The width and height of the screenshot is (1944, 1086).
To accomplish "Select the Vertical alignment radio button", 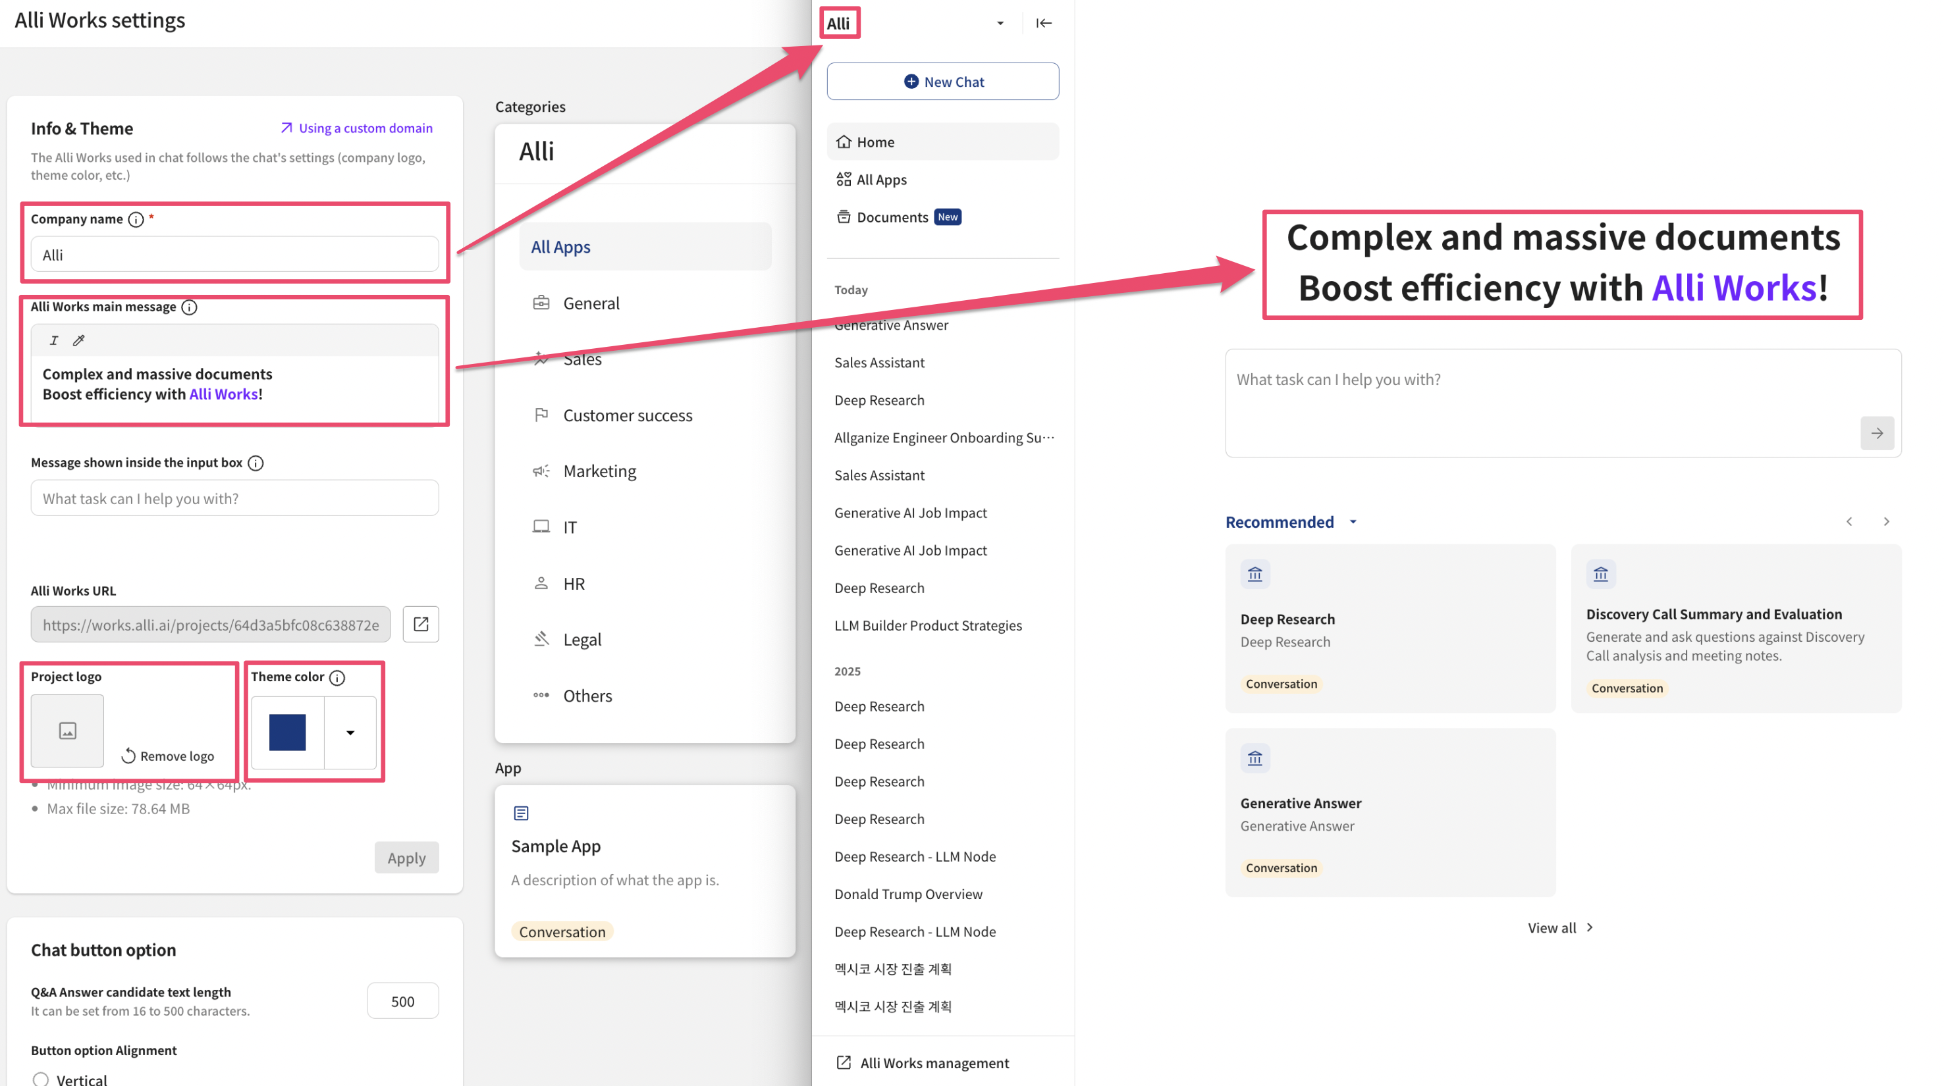I will pos(41,1079).
